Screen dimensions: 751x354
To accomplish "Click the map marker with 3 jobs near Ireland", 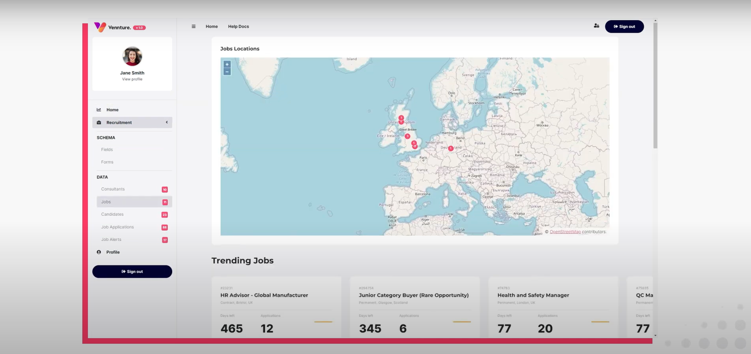I will tap(407, 136).
